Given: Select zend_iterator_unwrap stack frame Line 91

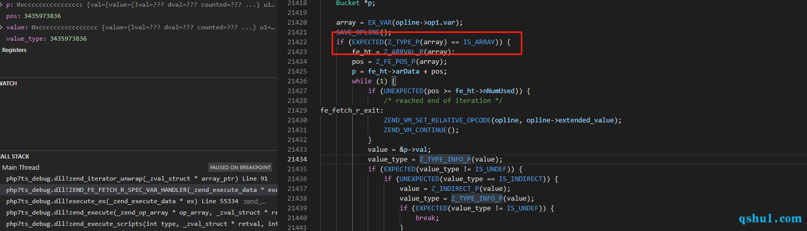Looking at the screenshot, I should (x=139, y=179).
